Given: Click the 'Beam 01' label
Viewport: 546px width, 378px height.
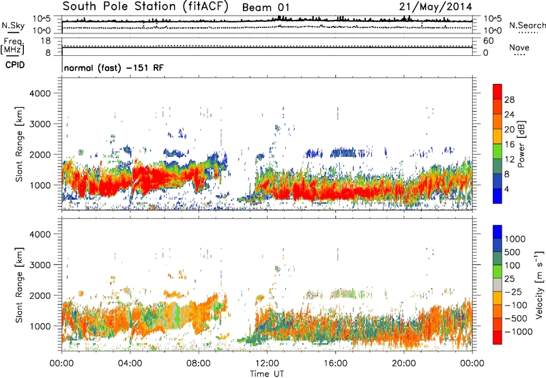Looking at the screenshot, I should (265, 8).
